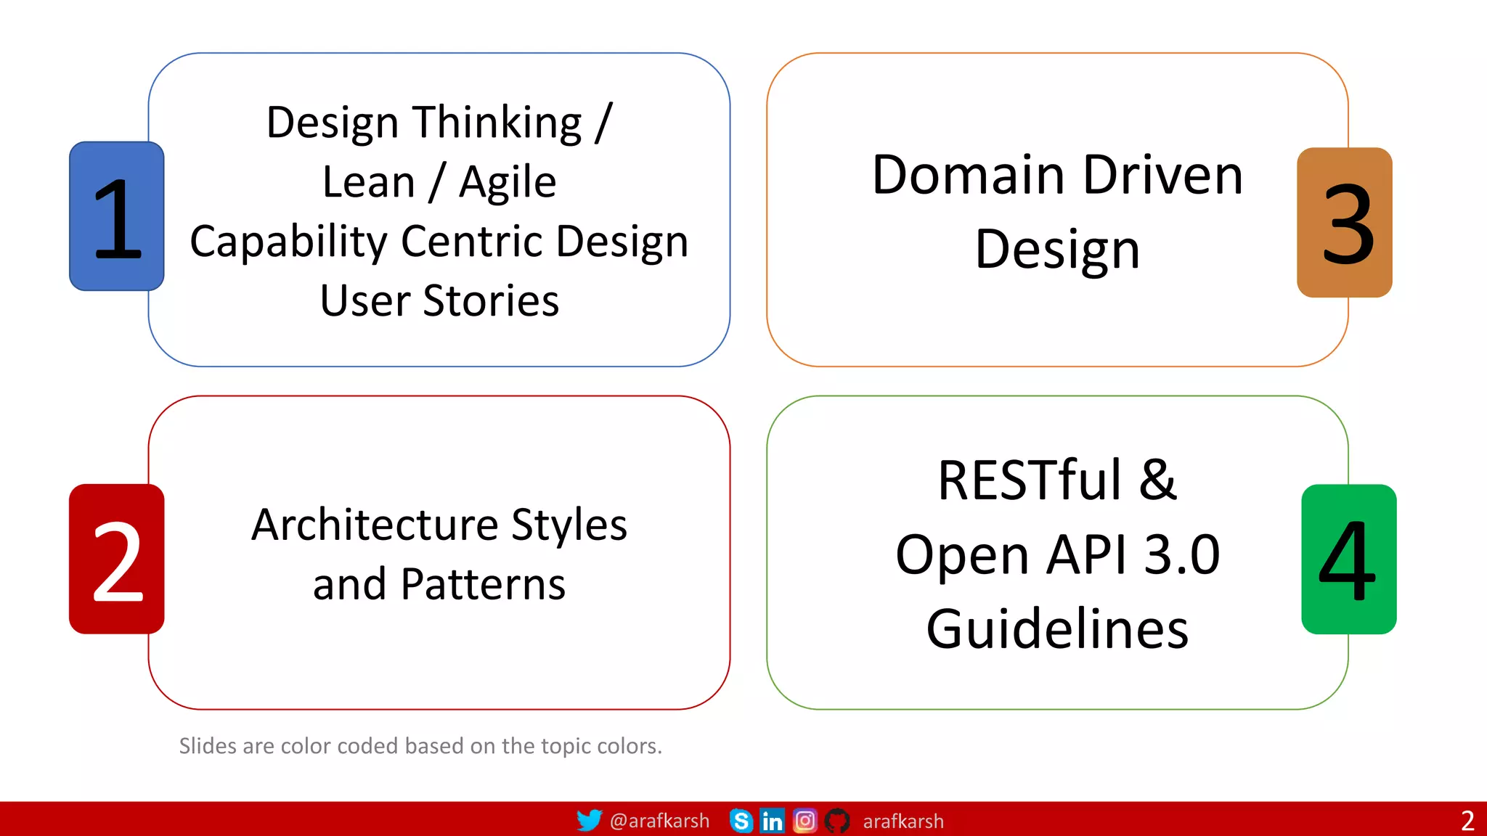Select the orange number 3 badge
1487x836 pixels.
coord(1345,223)
